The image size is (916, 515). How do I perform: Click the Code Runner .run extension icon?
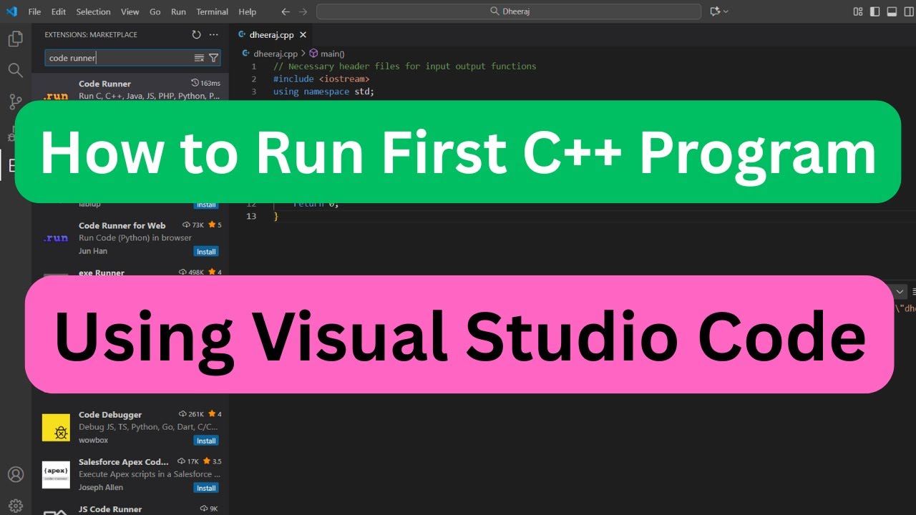tap(56, 95)
